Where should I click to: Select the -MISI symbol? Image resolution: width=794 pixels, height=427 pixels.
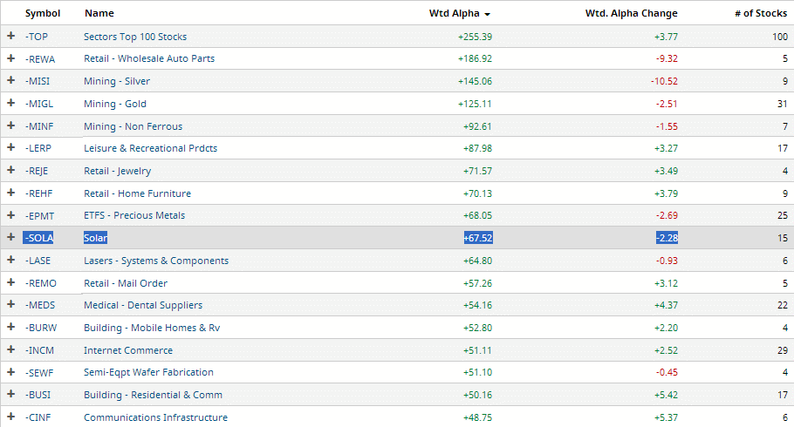point(38,81)
